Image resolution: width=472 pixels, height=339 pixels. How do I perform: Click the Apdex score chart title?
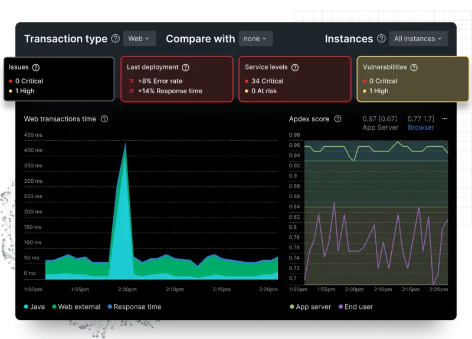point(309,119)
